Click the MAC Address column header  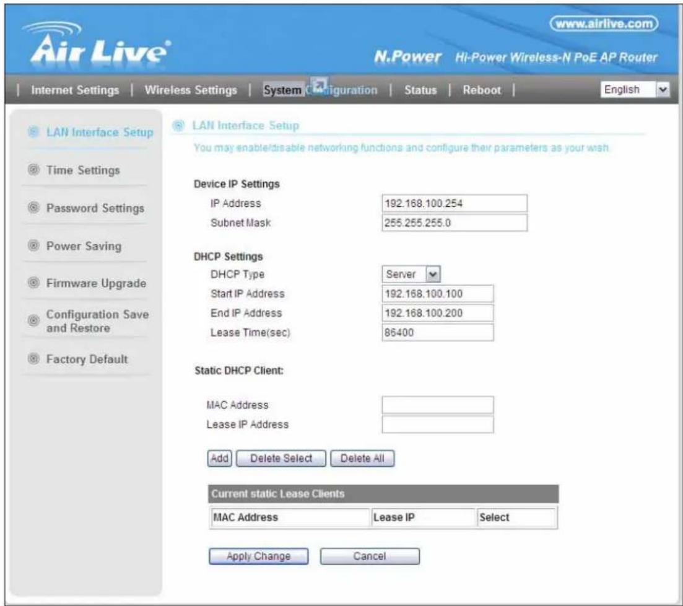[x=290, y=517]
